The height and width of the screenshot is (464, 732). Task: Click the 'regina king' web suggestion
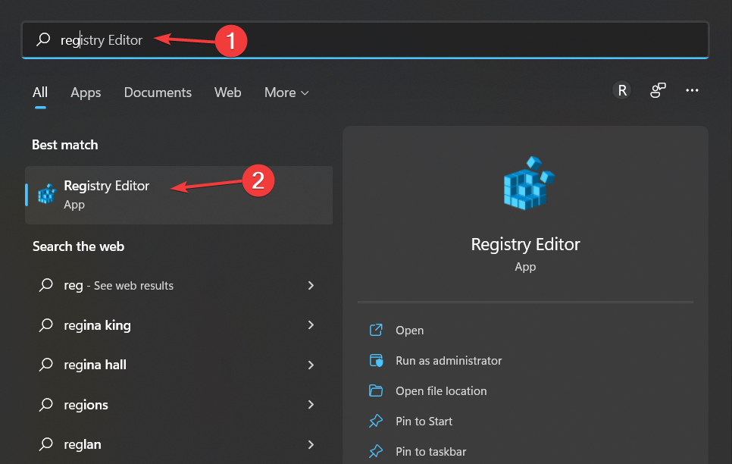(x=97, y=325)
